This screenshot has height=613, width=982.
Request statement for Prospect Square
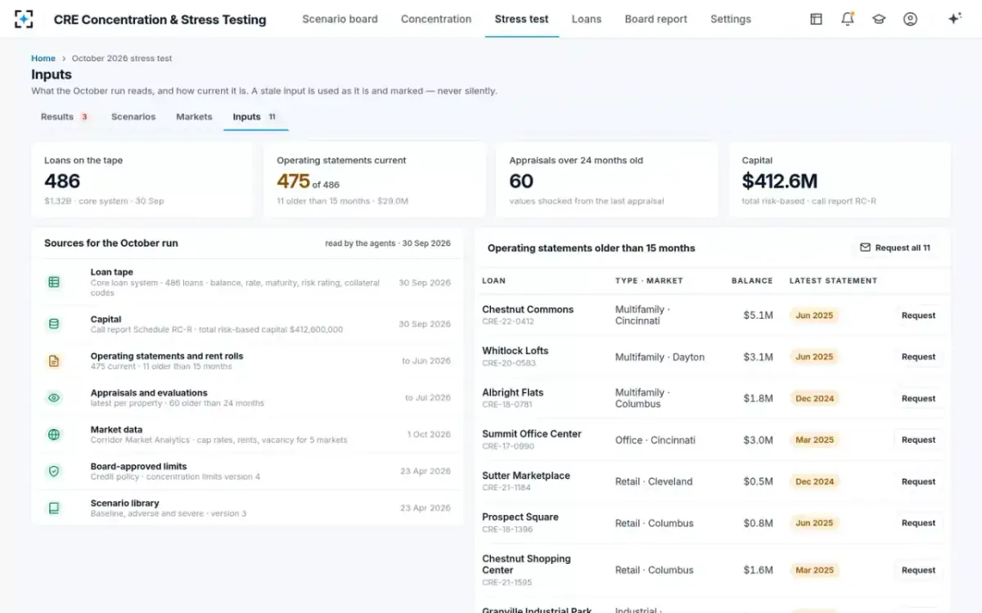pos(918,523)
